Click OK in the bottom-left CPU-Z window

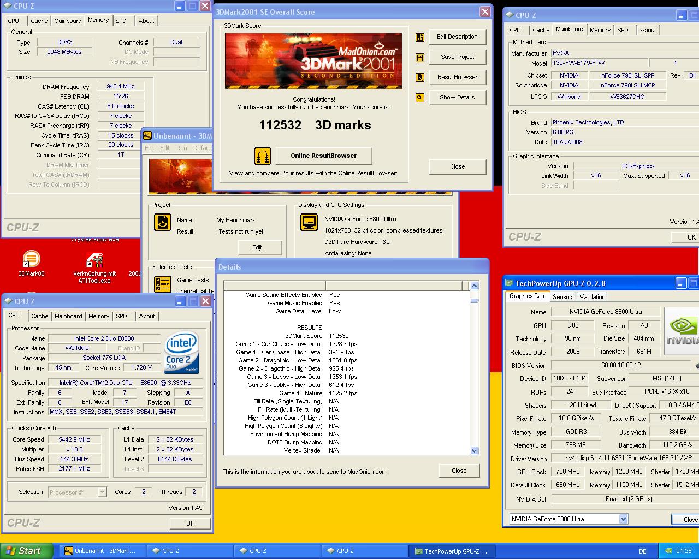pyautogui.click(x=189, y=524)
